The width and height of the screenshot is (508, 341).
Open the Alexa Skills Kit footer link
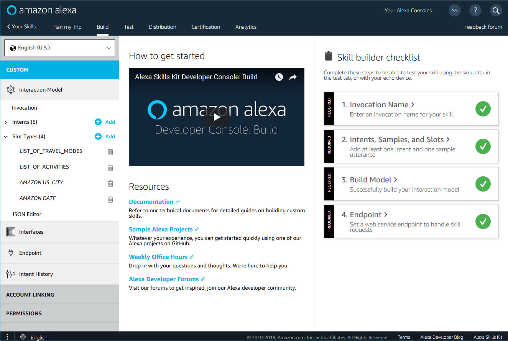coord(488,337)
